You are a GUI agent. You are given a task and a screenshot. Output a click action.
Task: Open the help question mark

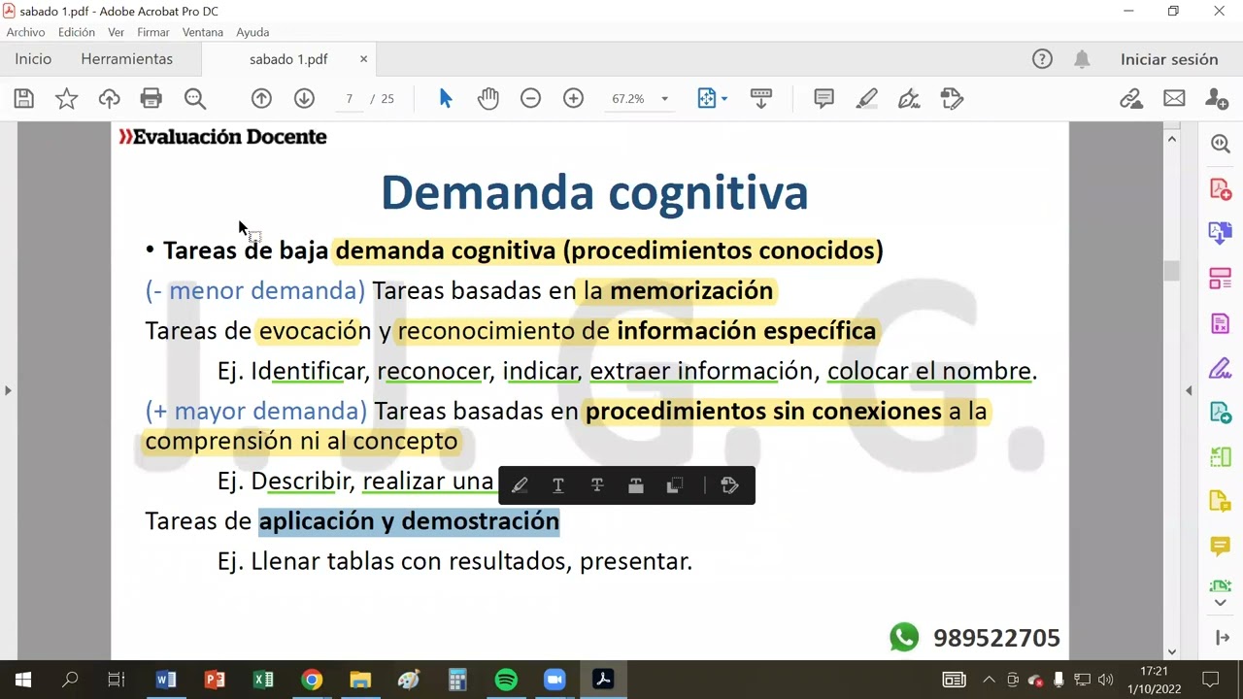[1042, 59]
